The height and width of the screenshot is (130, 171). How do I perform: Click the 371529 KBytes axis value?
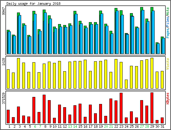(4, 98)
